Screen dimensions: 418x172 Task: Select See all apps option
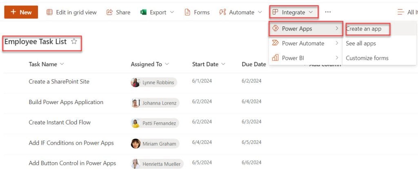coord(379,43)
